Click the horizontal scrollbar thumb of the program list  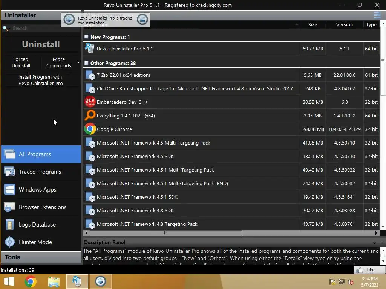coord(166,233)
